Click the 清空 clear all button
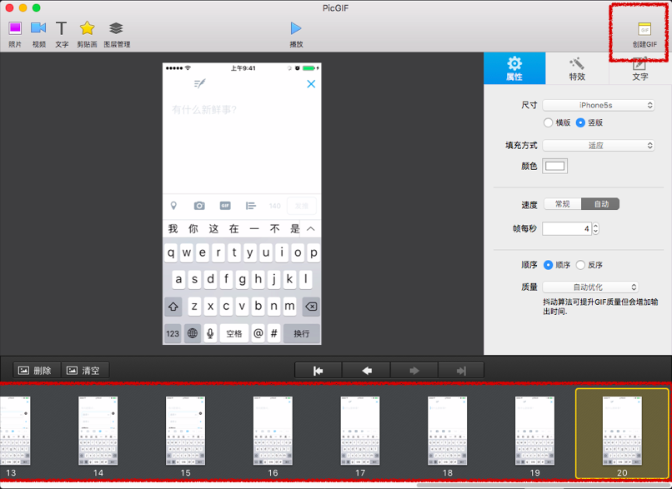The height and width of the screenshot is (489, 672). pos(83,371)
